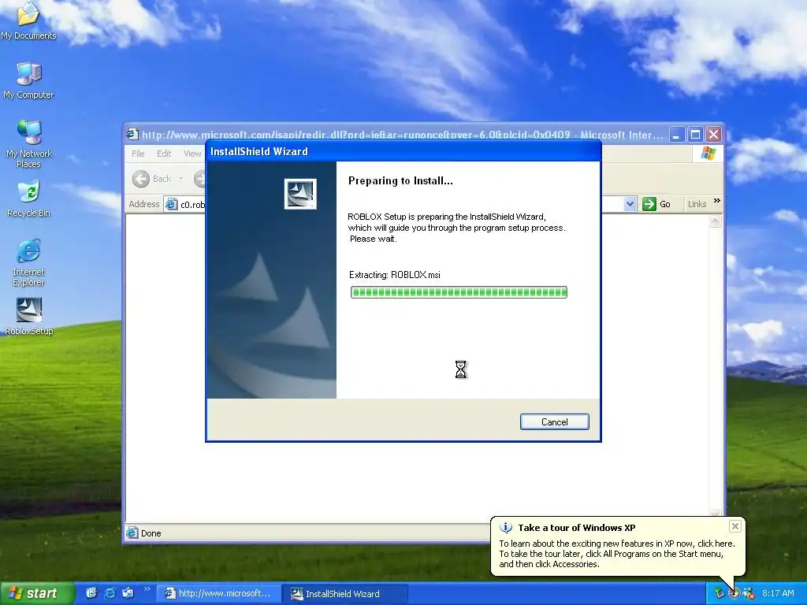This screenshot has height=605, width=807.
Task: Click the Safely Remove Hardware tray icon
Action: [x=720, y=593]
